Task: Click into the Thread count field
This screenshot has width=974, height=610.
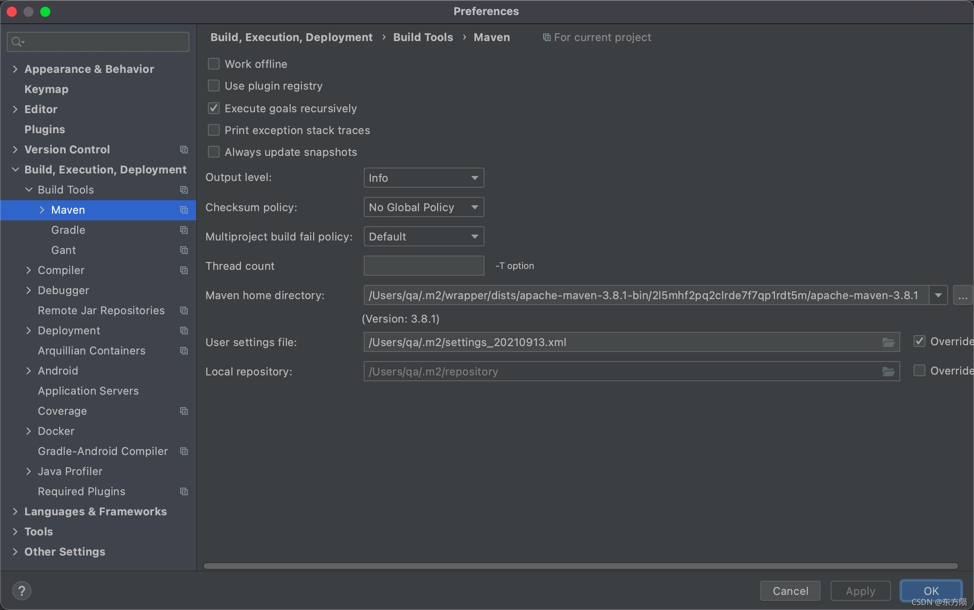Action: 424,266
